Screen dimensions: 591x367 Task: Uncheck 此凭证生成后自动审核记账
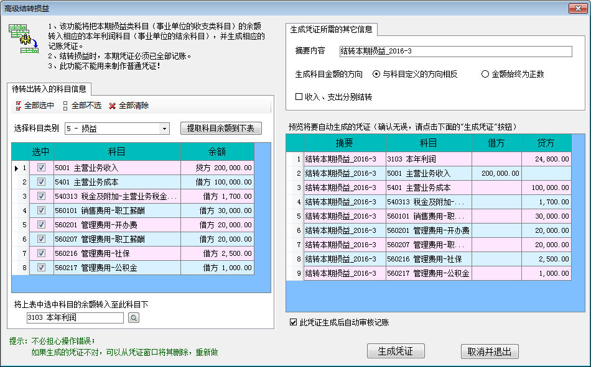point(293,322)
